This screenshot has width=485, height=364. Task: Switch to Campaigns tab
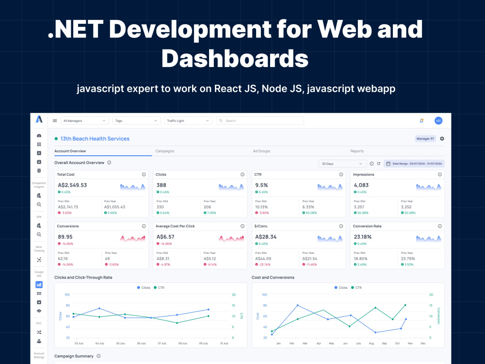165,151
